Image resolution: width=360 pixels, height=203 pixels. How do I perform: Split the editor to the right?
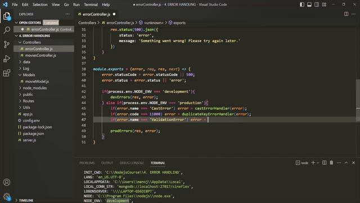346,14
